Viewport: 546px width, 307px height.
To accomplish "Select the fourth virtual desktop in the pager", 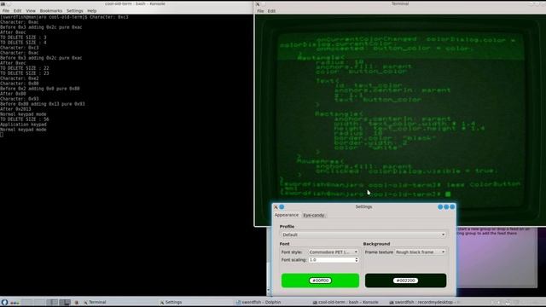I will click(x=65, y=302).
